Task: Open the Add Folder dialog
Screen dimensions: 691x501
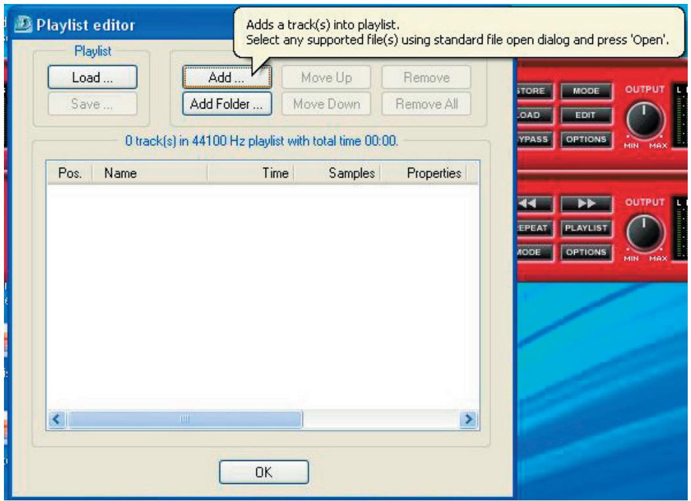Action: click(227, 104)
